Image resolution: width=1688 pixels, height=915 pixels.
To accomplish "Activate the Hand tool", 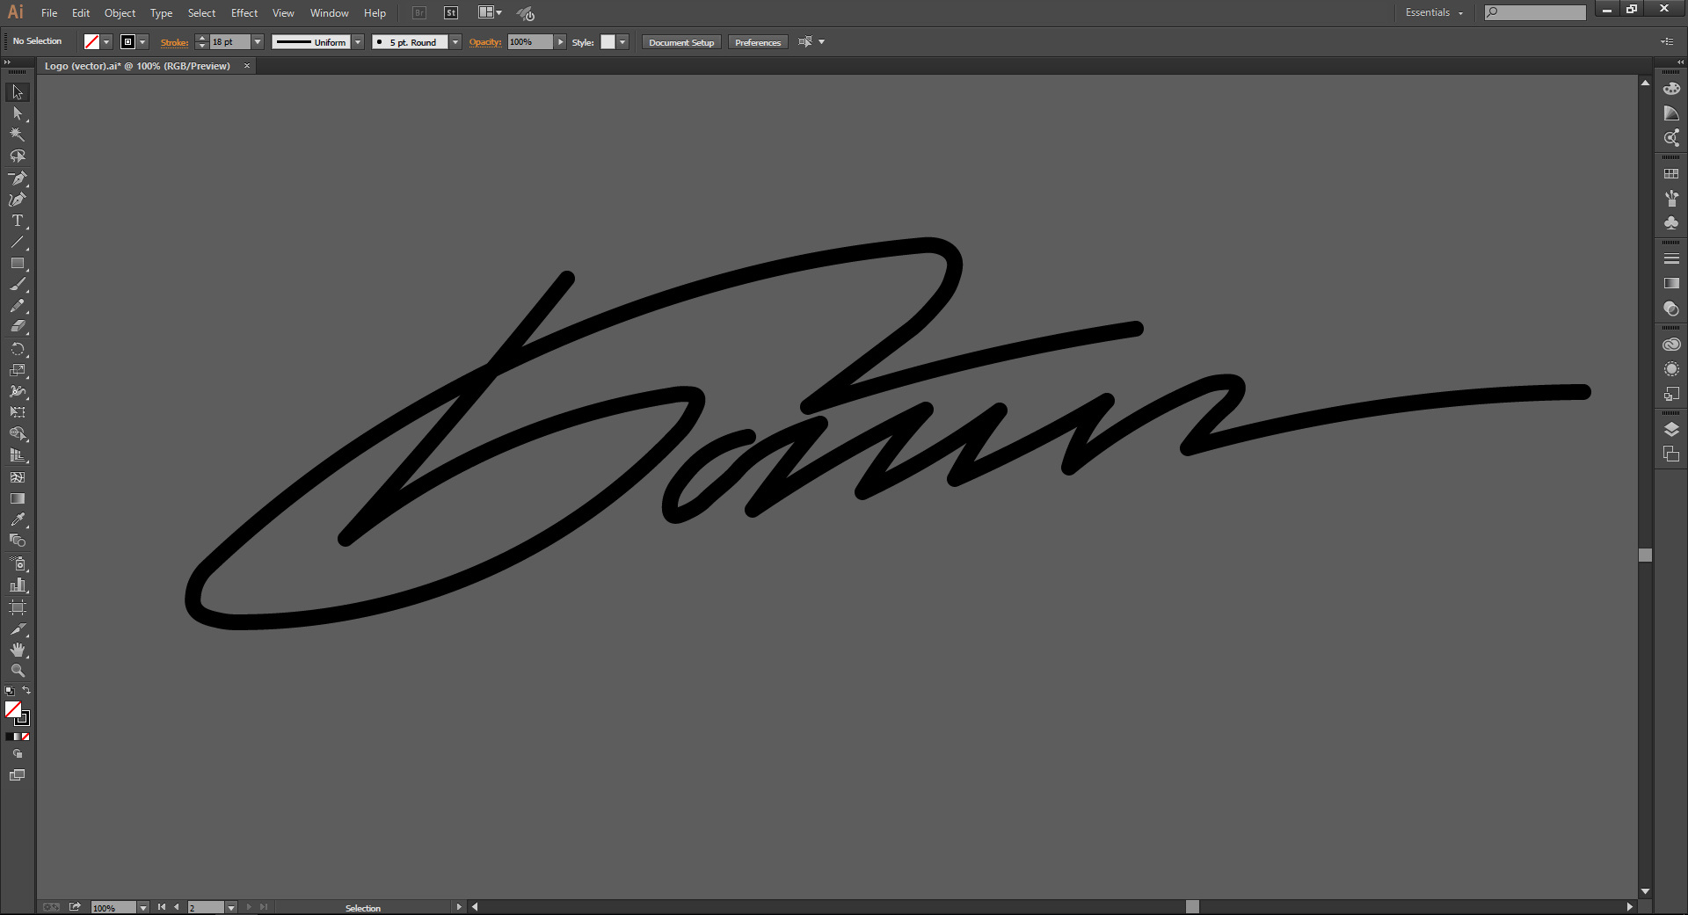I will pyautogui.click(x=18, y=650).
